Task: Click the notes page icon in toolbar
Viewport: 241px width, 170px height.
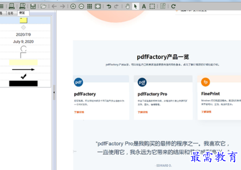Action: point(163,6)
